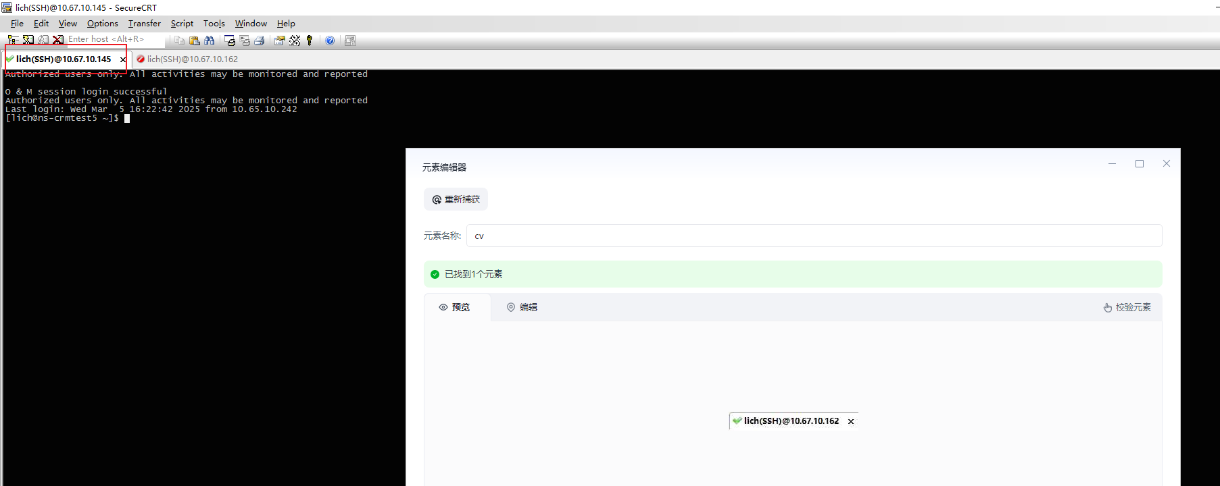
Task: Open the Script menu
Action: [182, 24]
